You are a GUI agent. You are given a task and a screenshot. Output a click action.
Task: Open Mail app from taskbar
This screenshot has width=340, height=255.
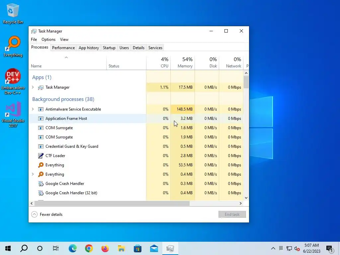coord(154,248)
